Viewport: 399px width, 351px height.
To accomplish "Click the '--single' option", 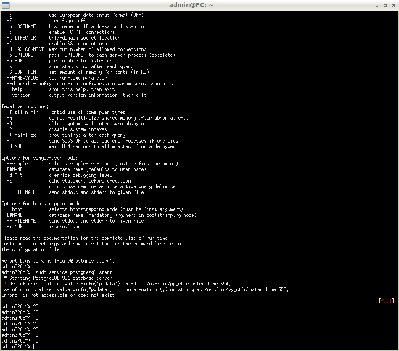I will point(17,164).
